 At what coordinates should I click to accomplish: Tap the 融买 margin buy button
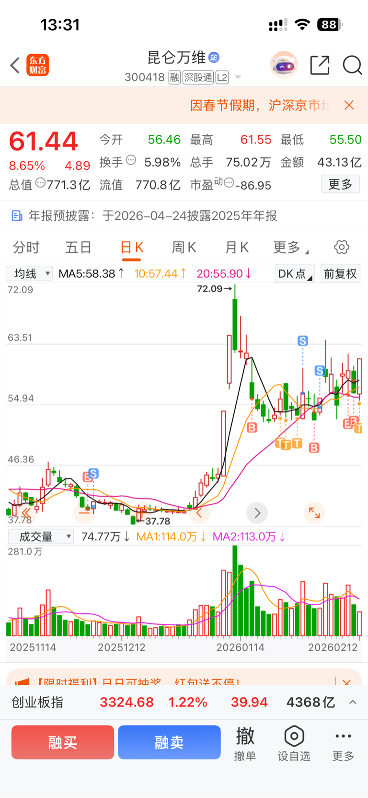[x=63, y=742]
